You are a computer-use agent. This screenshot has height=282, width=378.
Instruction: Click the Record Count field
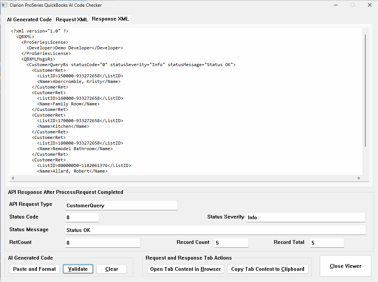(x=231, y=243)
